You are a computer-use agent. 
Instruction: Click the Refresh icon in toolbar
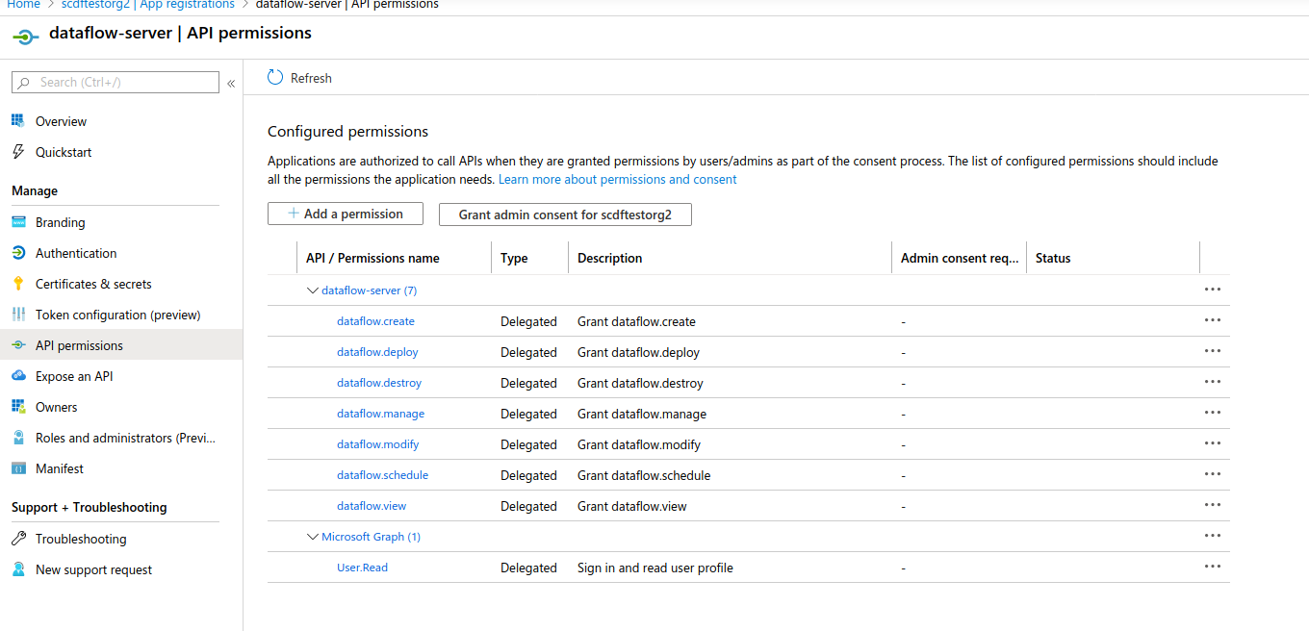[x=275, y=78]
